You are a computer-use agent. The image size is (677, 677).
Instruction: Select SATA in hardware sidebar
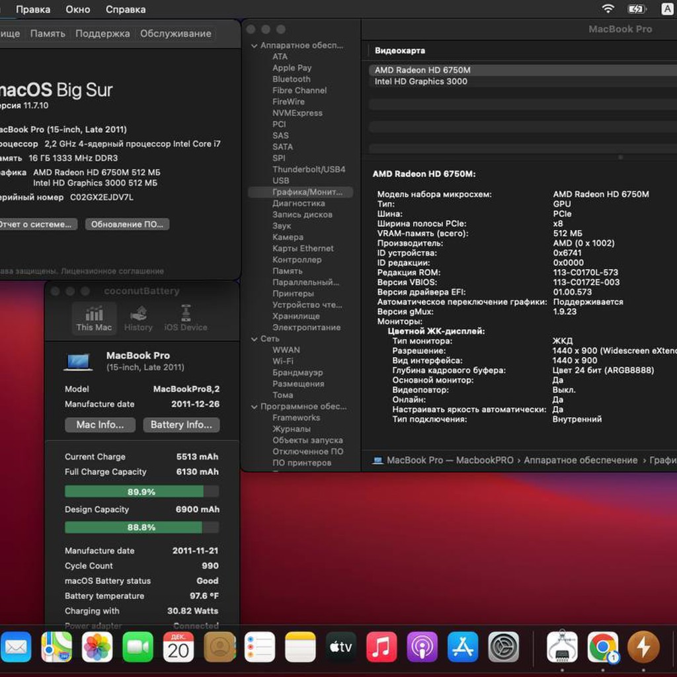(283, 147)
